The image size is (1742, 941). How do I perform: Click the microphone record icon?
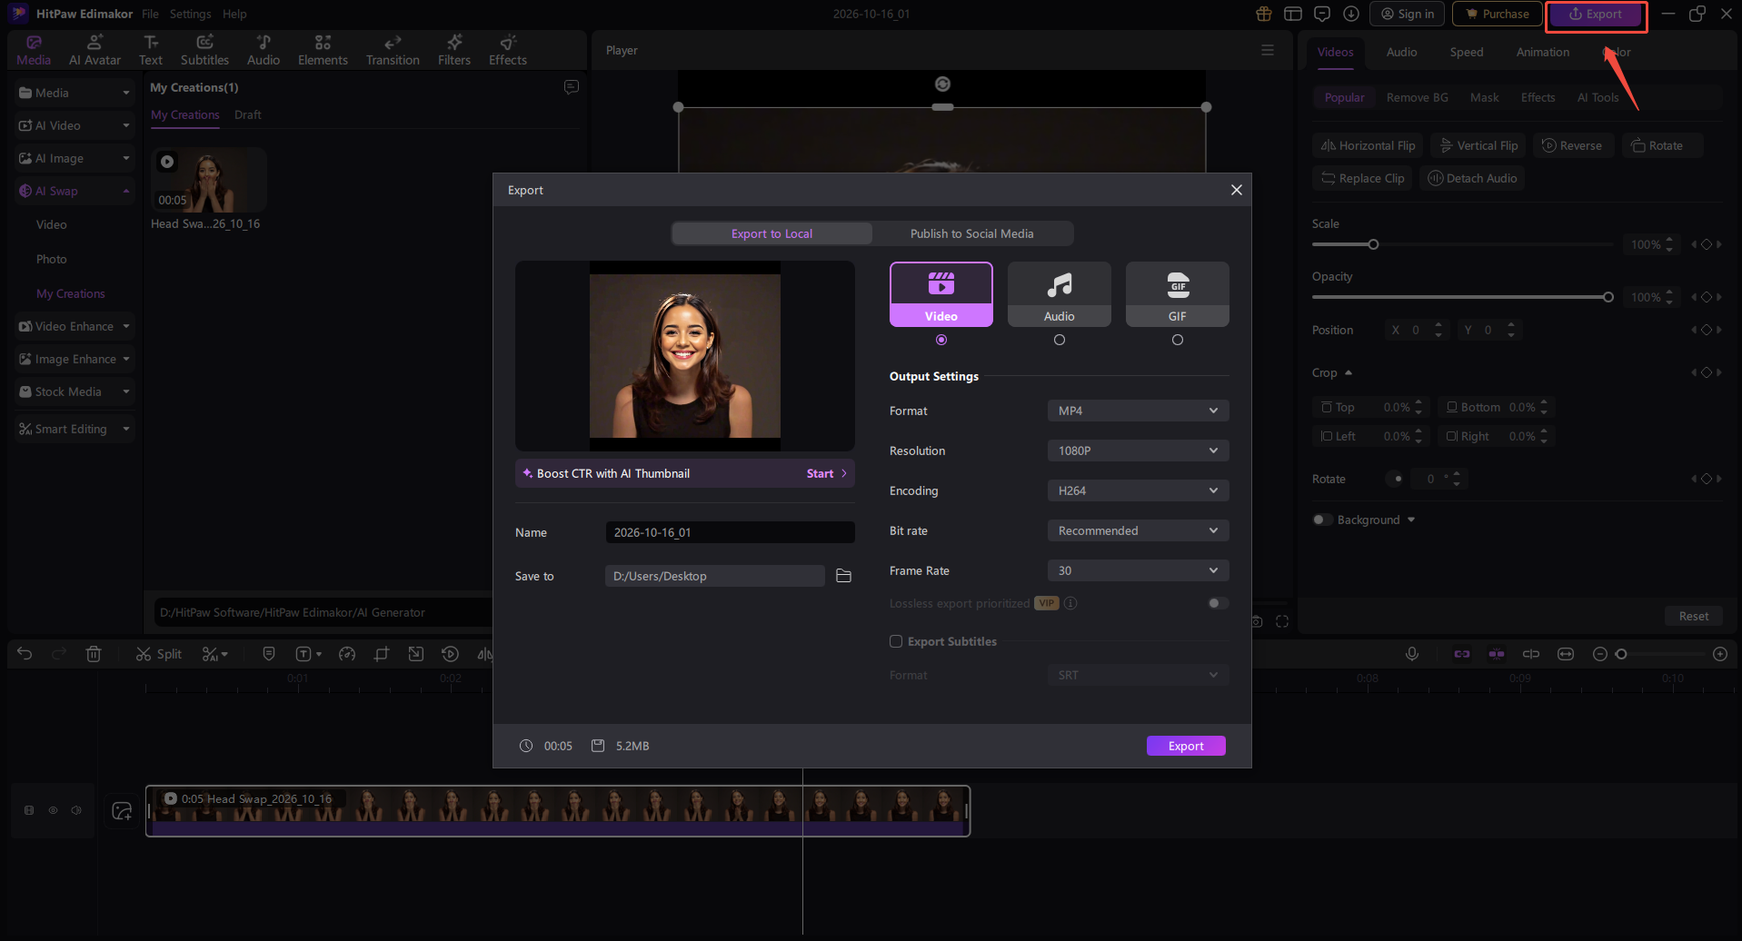(1412, 654)
